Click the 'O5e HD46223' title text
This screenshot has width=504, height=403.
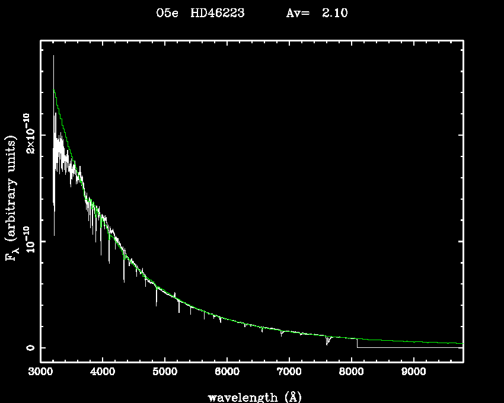point(200,13)
